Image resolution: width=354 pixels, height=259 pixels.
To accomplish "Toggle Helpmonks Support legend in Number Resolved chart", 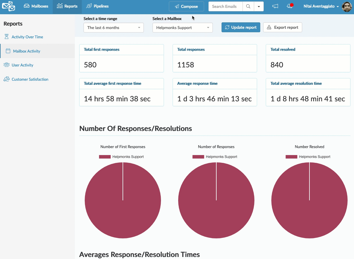I will (x=308, y=157).
